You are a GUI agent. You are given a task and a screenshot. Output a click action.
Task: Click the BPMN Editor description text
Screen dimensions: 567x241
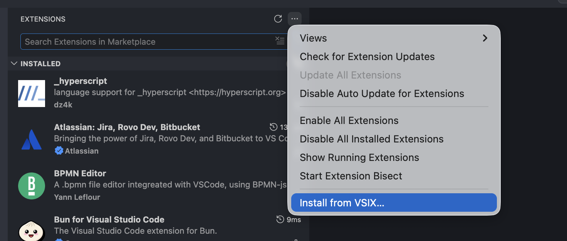tap(170, 185)
